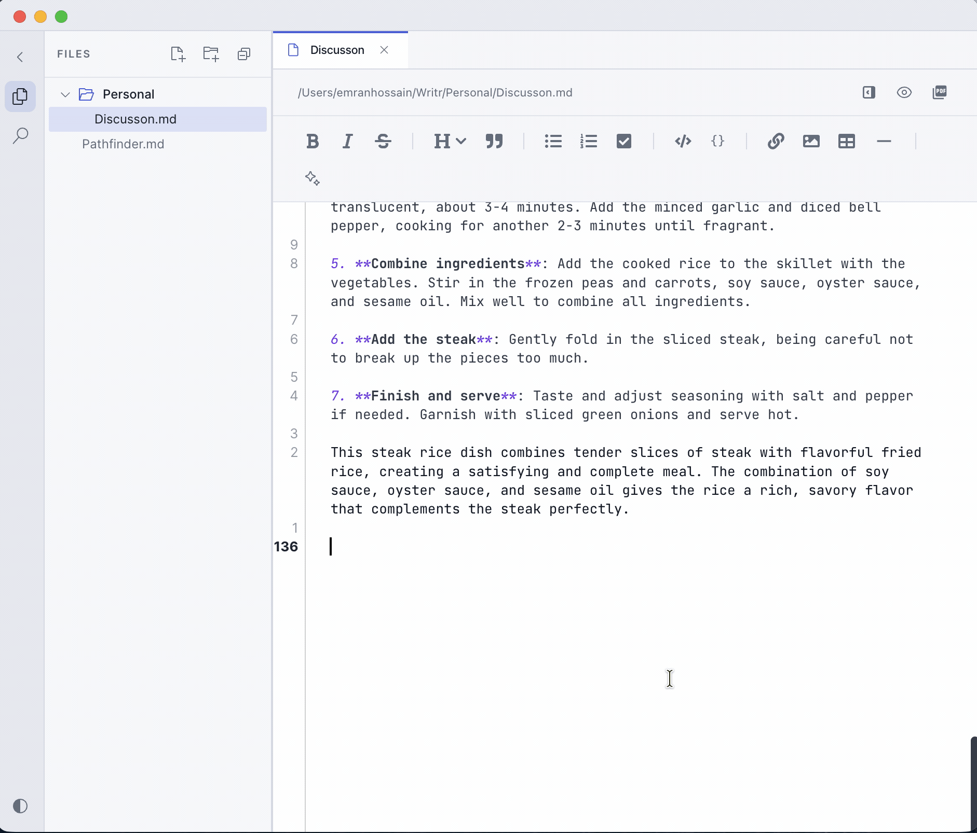Open Discusson.md in file tree

point(158,119)
